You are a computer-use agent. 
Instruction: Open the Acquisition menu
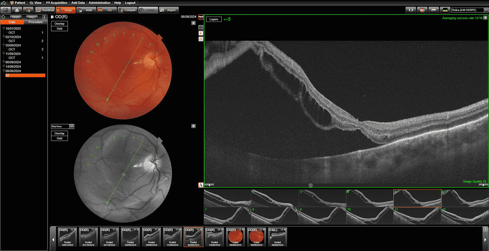(56, 3)
